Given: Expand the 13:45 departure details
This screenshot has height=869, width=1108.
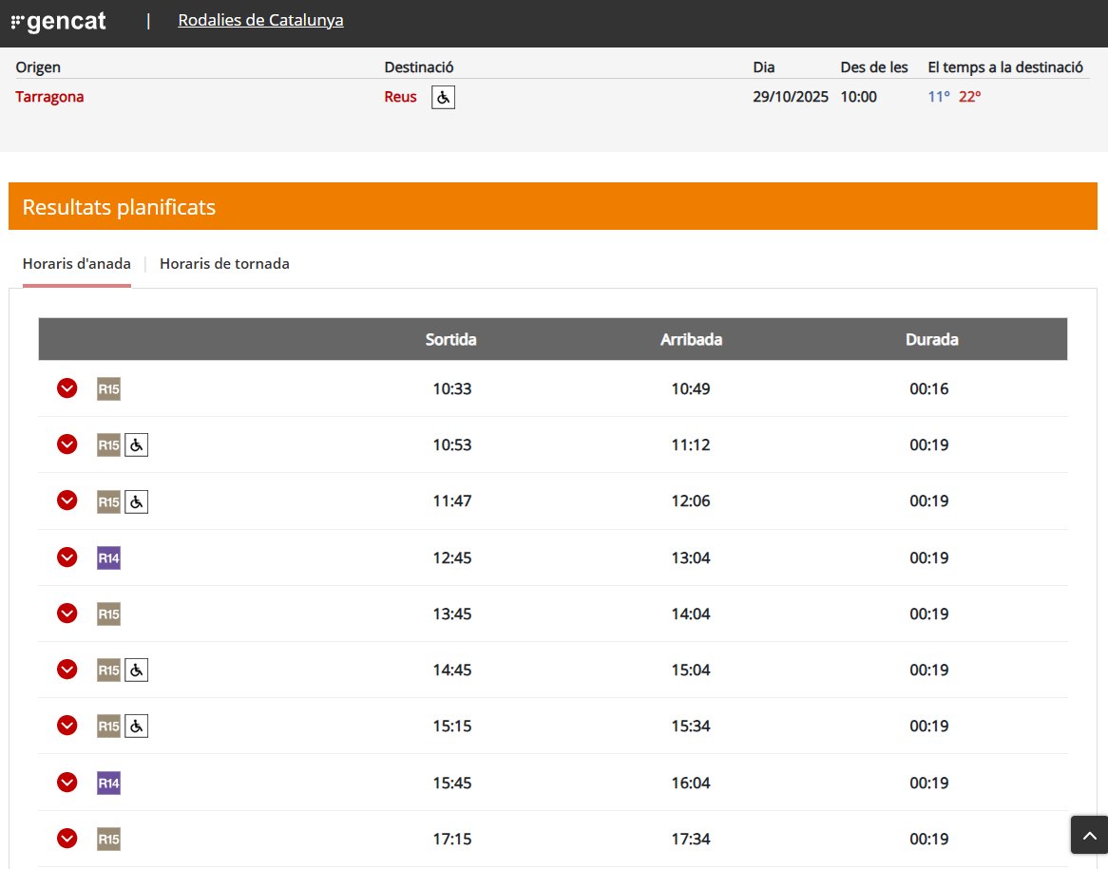Looking at the screenshot, I should [67, 614].
